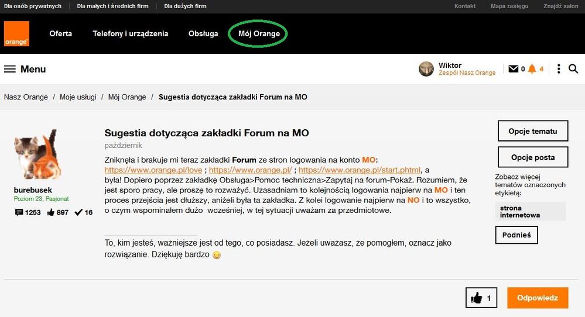Click the magnifier search icon
The height and width of the screenshot is (317, 585).
(x=573, y=68)
